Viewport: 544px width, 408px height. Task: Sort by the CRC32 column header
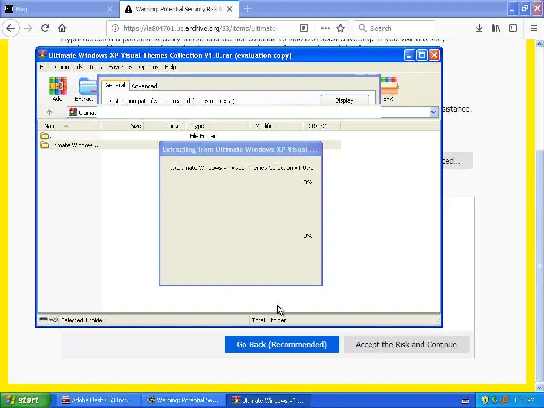321,126
